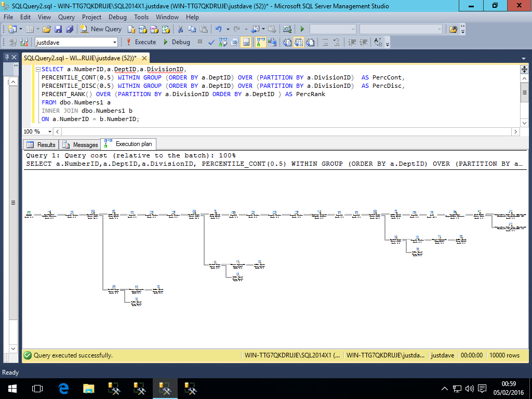Switch to the Messages tab
The height and width of the screenshot is (399, 532).
(80, 144)
